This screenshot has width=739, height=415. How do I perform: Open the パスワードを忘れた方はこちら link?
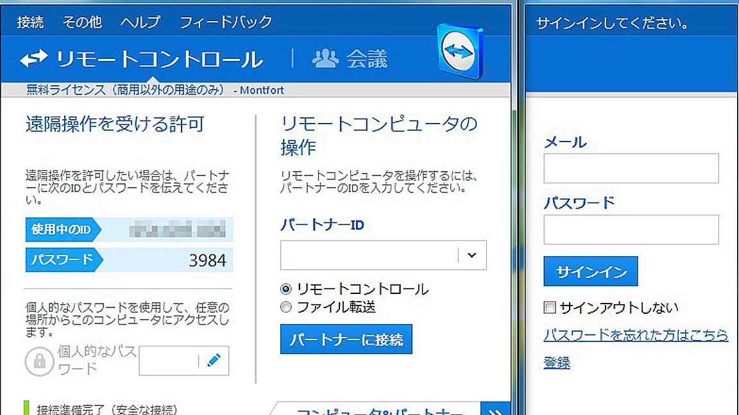pyautogui.click(x=636, y=335)
